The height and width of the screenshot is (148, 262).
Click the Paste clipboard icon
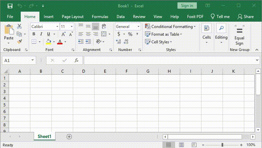click(x=9, y=30)
